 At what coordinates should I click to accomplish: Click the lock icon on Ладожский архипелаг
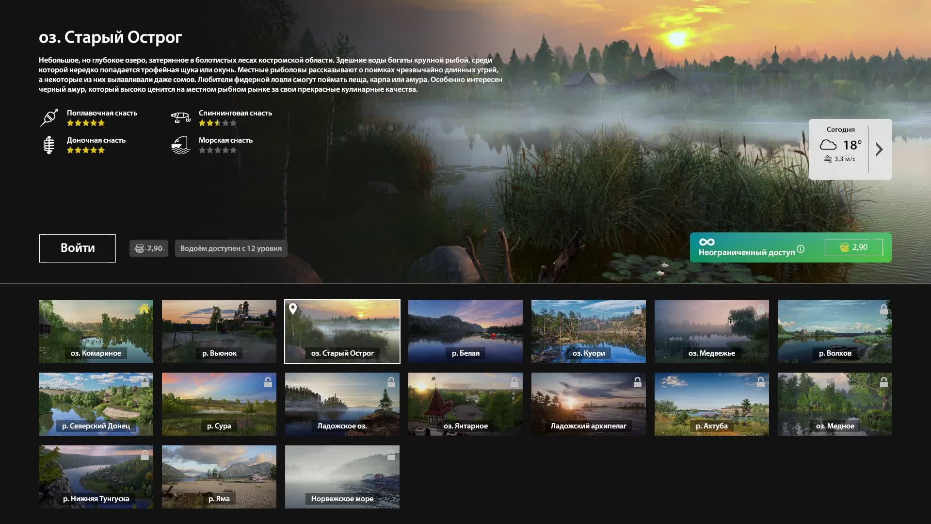click(638, 382)
